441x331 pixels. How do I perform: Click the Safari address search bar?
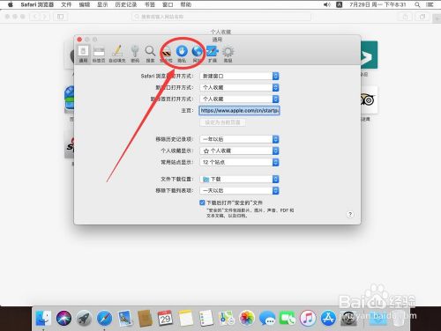point(221,17)
